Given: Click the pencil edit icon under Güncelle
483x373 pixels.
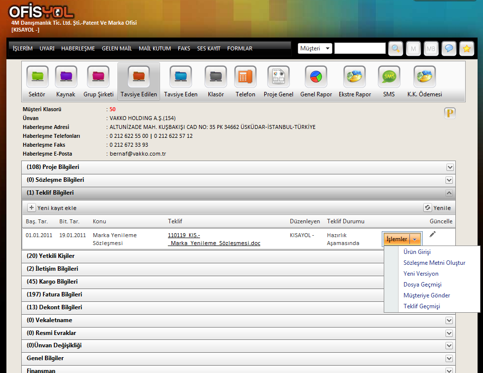Looking at the screenshot, I should click(433, 234).
